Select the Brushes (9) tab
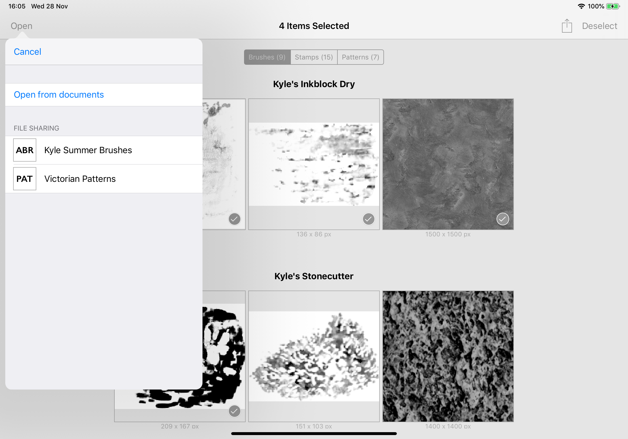Viewport: 628px width, 439px height. pyautogui.click(x=267, y=57)
